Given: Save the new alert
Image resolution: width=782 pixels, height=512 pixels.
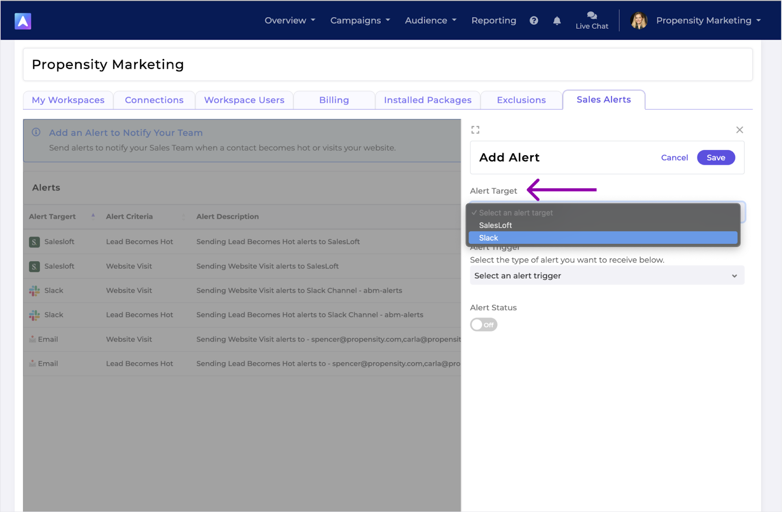Looking at the screenshot, I should 716,158.
